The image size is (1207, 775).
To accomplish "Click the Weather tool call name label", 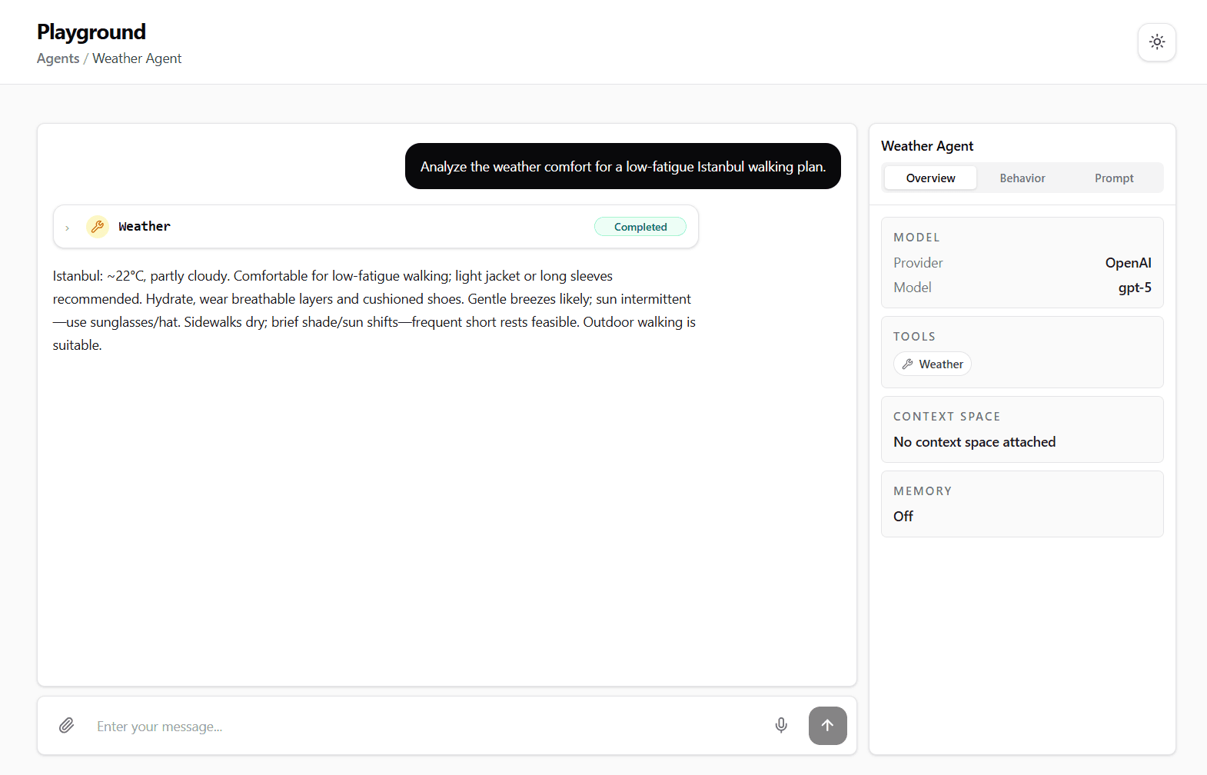I will (x=145, y=226).
